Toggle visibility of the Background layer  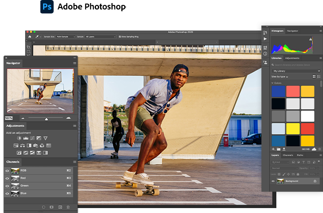coord(274,181)
